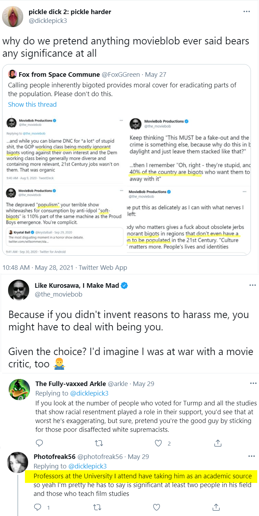Share The Fully-vaxxed Arkle's tweet
Screen dimensions: 259x516
tap(218, 443)
